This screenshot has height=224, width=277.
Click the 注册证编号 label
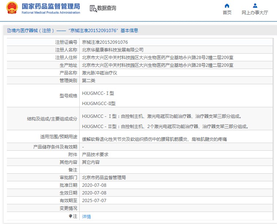[x=66, y=42]
